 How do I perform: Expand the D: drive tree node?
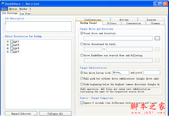click(8, 45)
